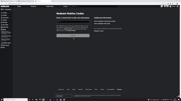Open the Discover nav item
Viewport: 181px width, 101px height.
click(33, 6)
